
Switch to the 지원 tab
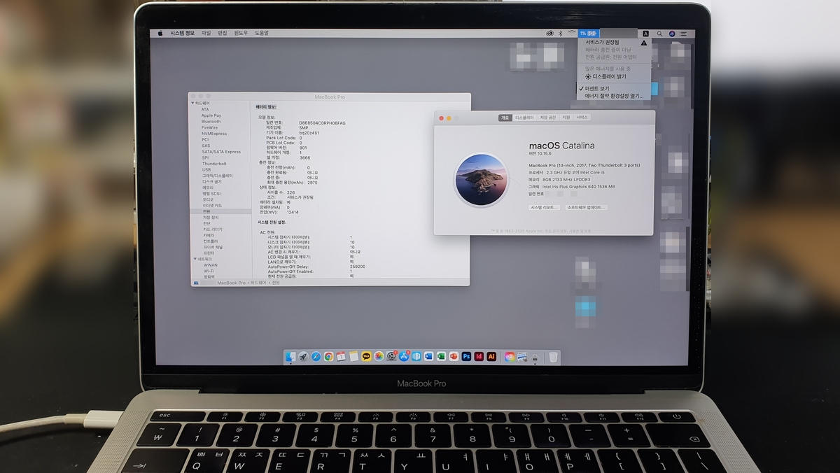[566, 118]
